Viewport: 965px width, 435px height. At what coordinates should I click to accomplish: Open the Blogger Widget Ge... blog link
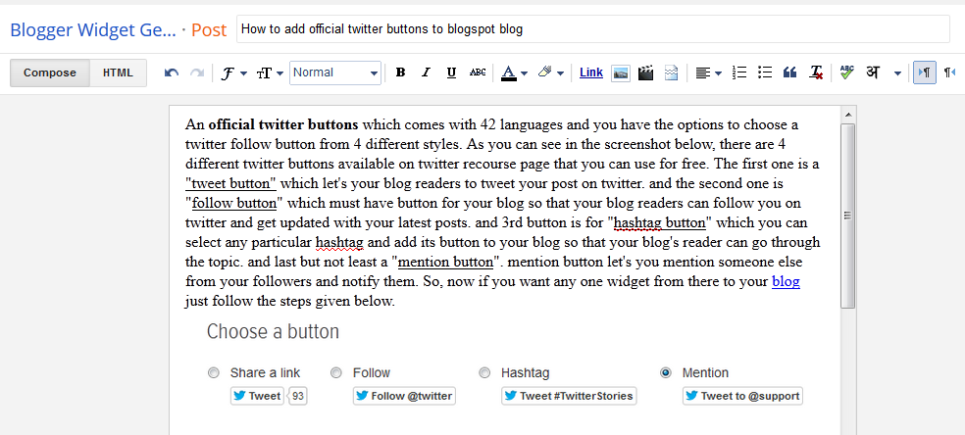click(x=93, y=29)
